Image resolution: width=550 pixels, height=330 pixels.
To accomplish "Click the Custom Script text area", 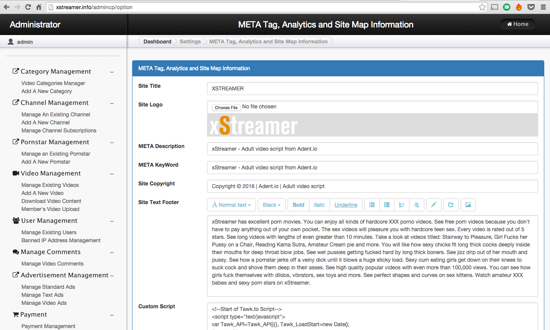I will click(x=372, y=316).
